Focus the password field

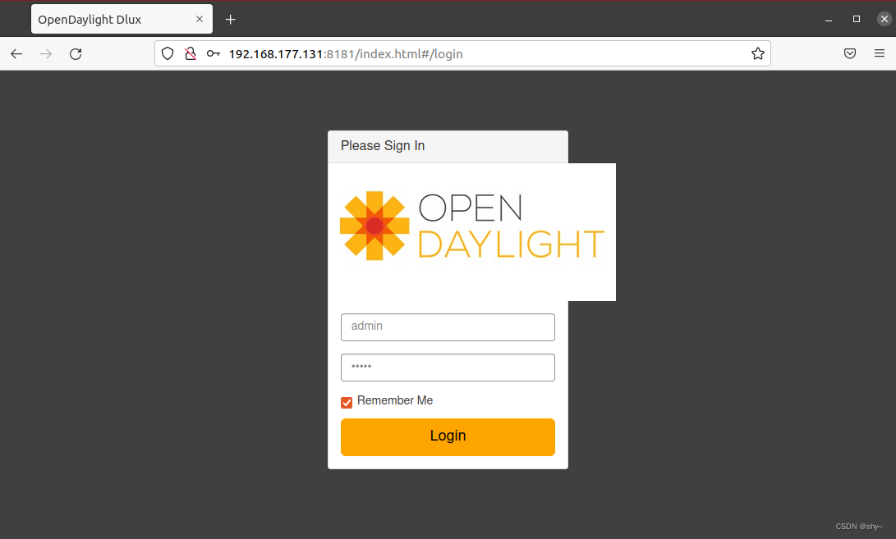click(448, 368)
